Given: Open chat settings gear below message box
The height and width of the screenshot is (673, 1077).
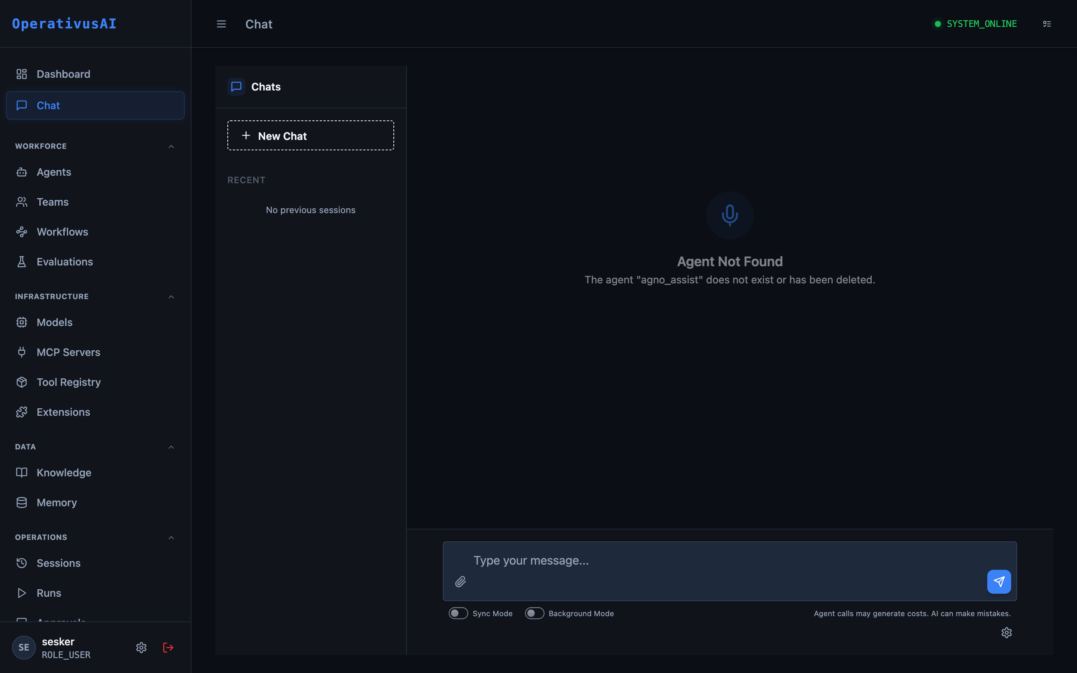Looking at the screenshot, I should [x=1006, y=633].
